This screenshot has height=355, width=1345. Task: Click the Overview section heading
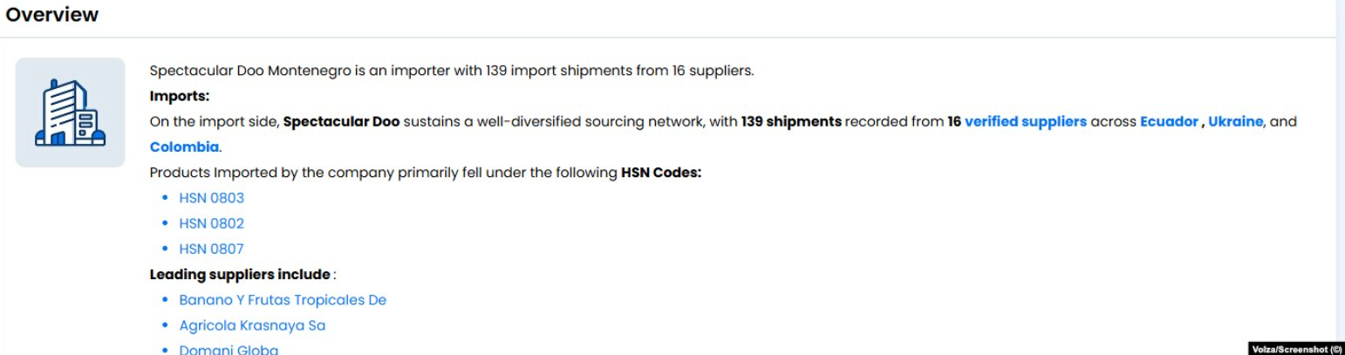click(52, 15)
